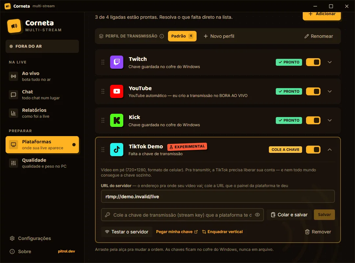Select the Plataformas section
The height and width of the screenshot is (263, 355).
click(x=42, y=145)
